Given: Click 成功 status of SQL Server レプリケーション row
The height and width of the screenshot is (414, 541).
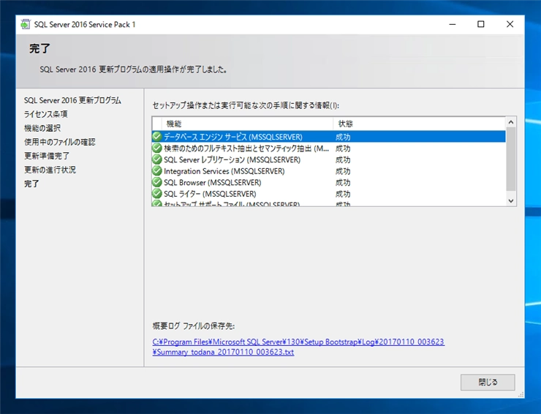Looking at the screenshot, I should pyautogui.click(x=343, y=159).
